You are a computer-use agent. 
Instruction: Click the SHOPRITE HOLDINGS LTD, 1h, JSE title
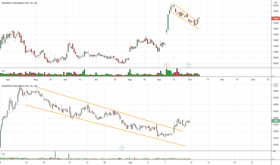pyautogui.click(x=19, y=86)
